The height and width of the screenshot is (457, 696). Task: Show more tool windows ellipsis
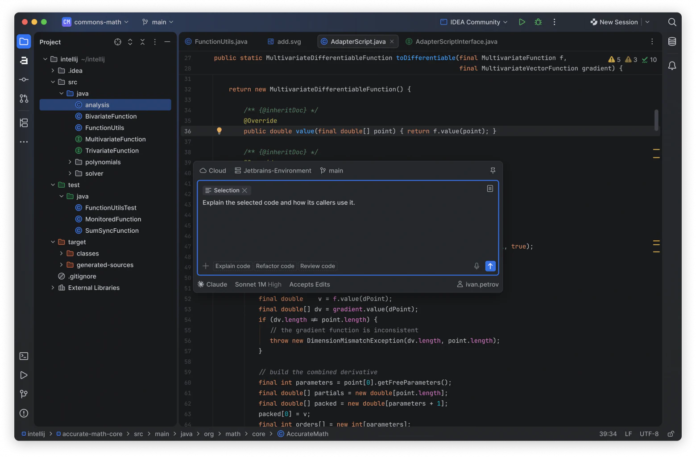24,142
